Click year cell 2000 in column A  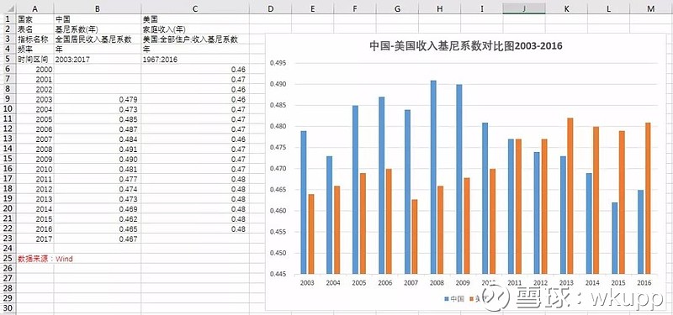(34, 70)
